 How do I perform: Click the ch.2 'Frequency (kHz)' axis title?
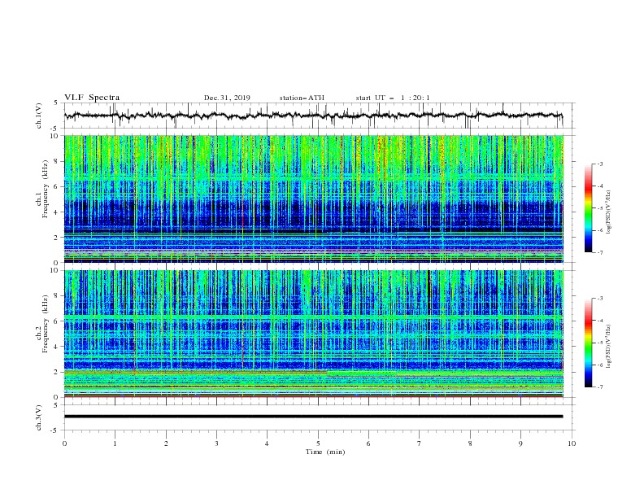click(46, 324)
